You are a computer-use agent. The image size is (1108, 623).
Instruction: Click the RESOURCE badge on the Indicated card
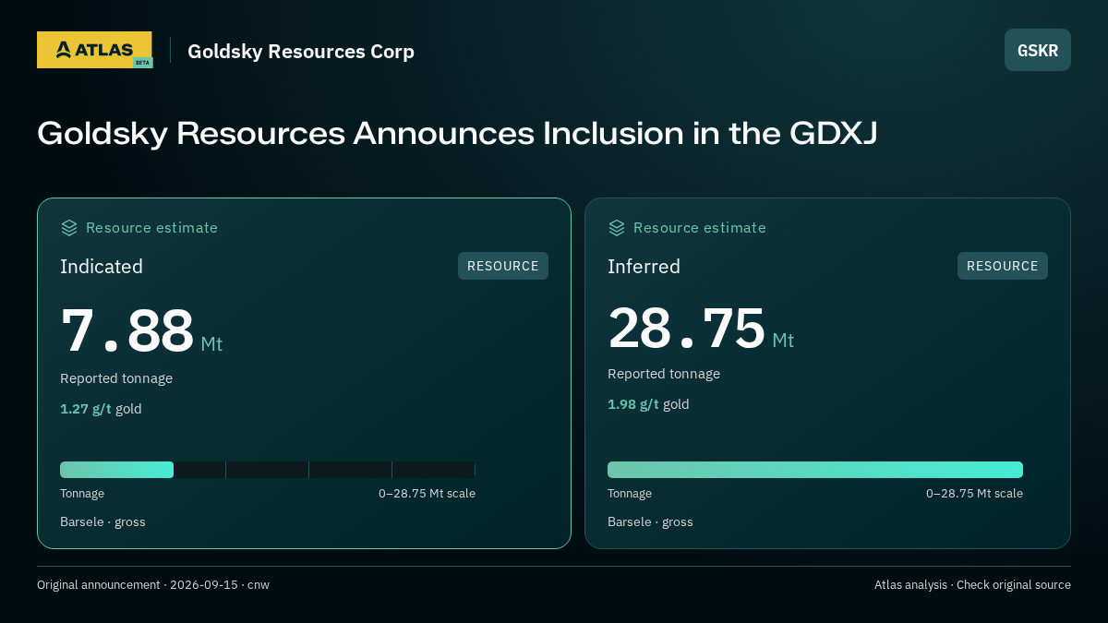(x=503, y=266)
